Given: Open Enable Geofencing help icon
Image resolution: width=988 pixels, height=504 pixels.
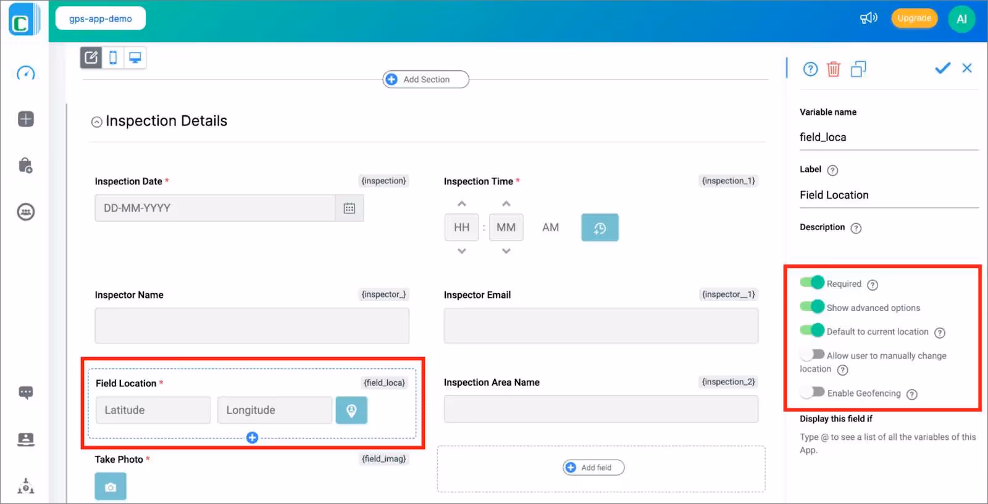Looking at the screenshot, I should (911, 394).
